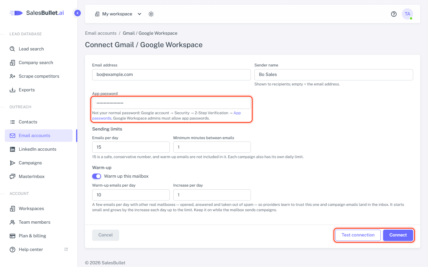This screenshot has height=267, width=428.
Task: Click the Contacts list icon
Action: click(x=12, y=122)
